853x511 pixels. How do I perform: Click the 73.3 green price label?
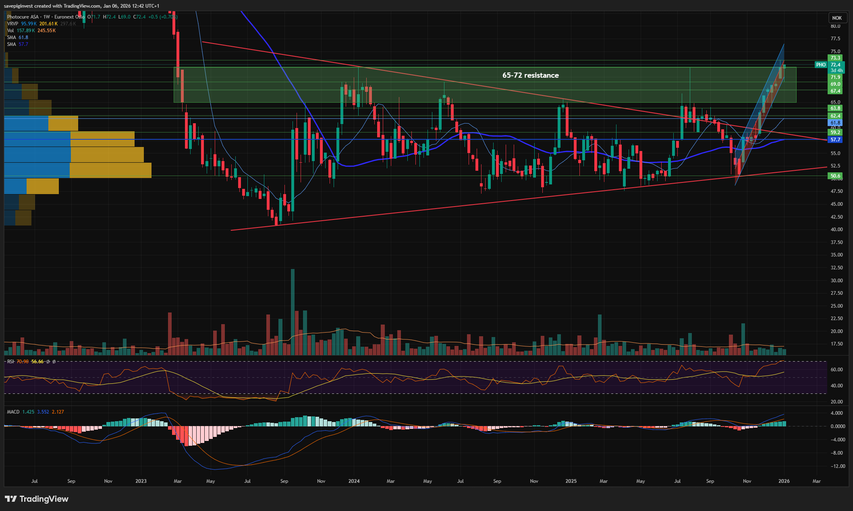(835, 58)
